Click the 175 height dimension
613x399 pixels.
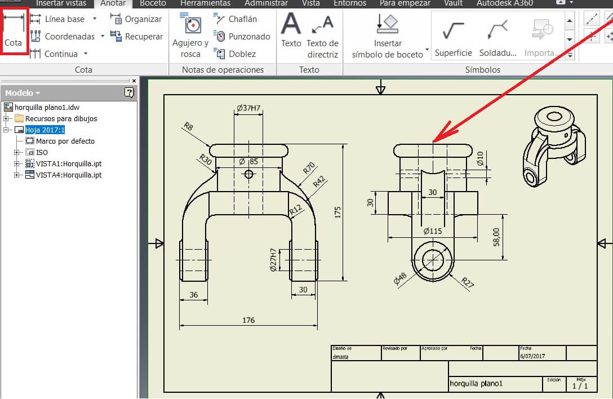tap(338, 212)
